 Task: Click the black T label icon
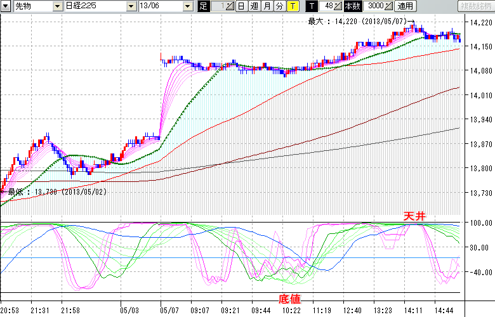(310, 6)
